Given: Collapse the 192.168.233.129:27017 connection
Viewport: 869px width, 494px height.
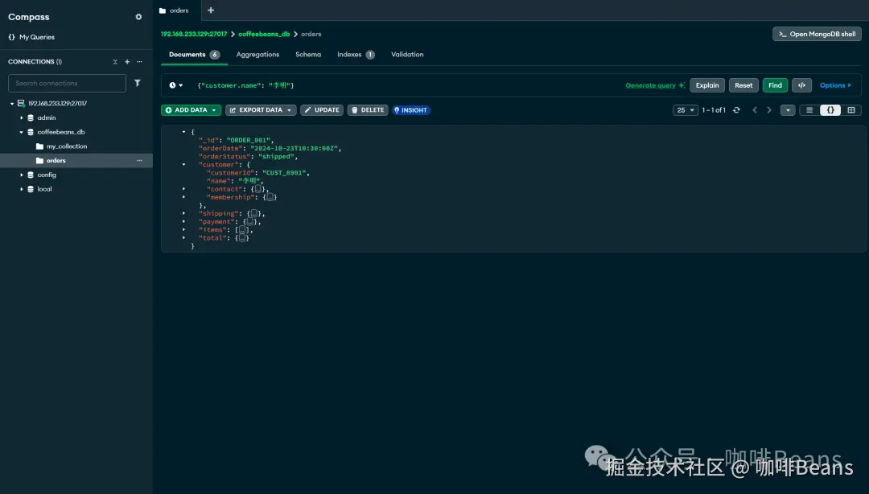Looking at the screenshot, I should tap(12, 103).
